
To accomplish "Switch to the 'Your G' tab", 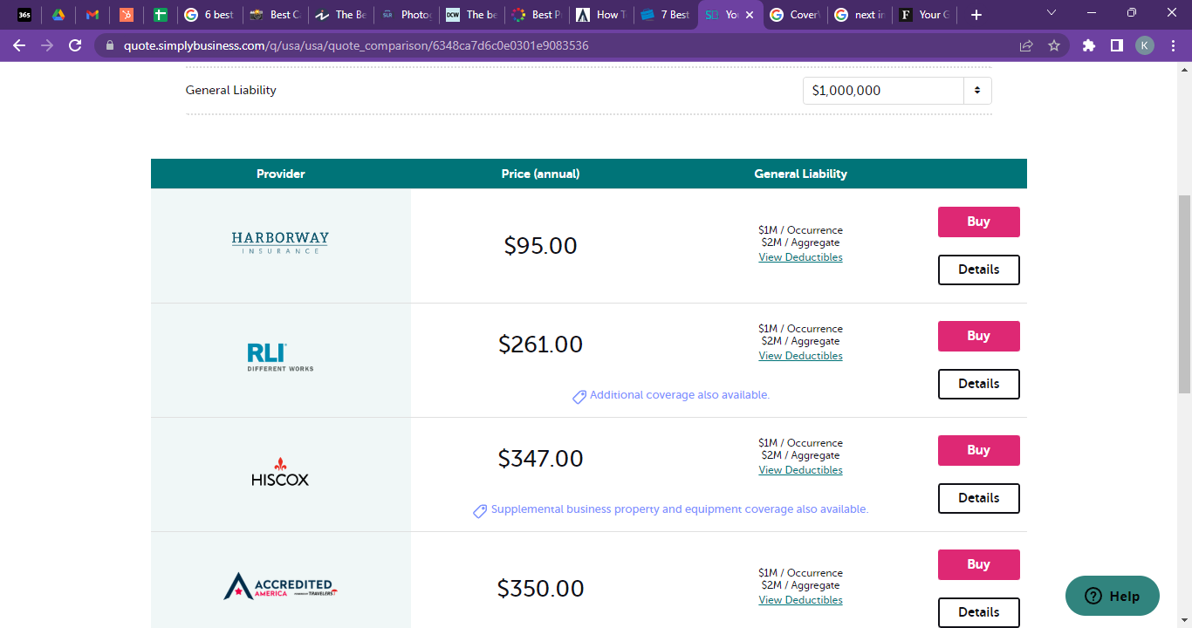I will pos(925,15).
